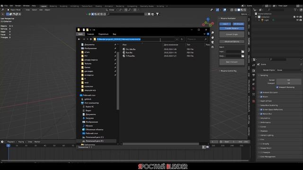This screenshot has height=170, width=303.
Task: Expand the Mixamo Control Rig panel
Action: [x=228, y=71]
